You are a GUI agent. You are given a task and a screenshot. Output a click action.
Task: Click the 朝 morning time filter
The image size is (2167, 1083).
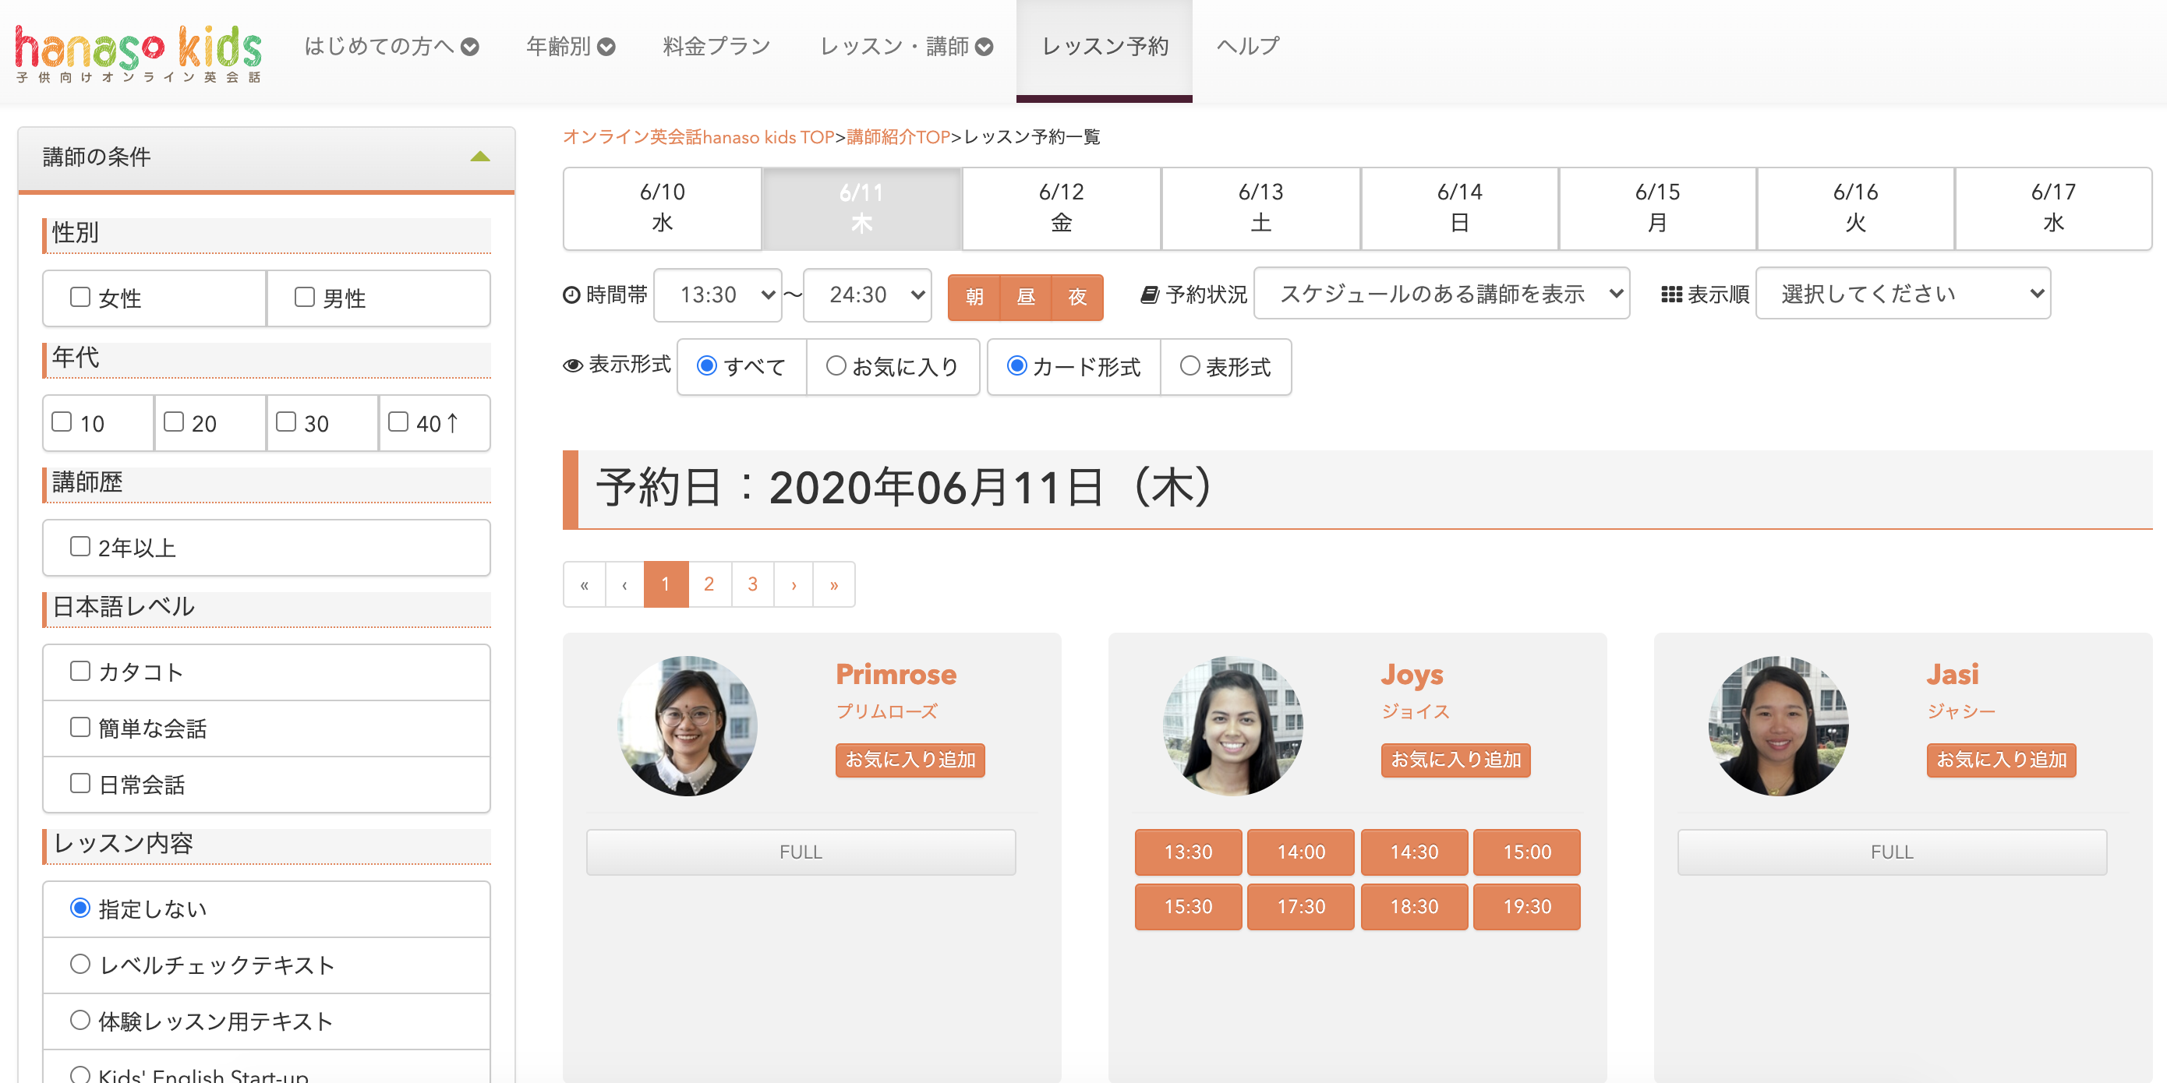tap(974, 297)
